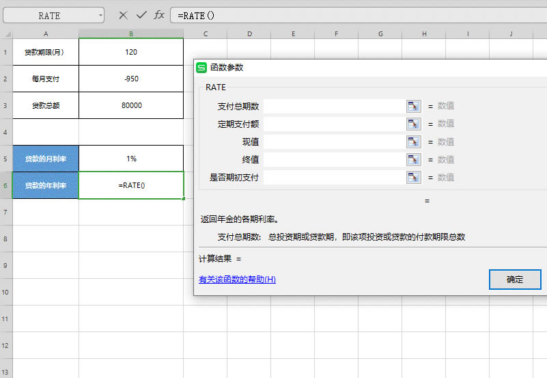Select column B header
Screen dimensions: 547x378
[131, 33]
